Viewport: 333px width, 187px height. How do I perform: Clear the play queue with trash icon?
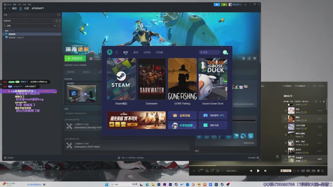pos(324,101)
